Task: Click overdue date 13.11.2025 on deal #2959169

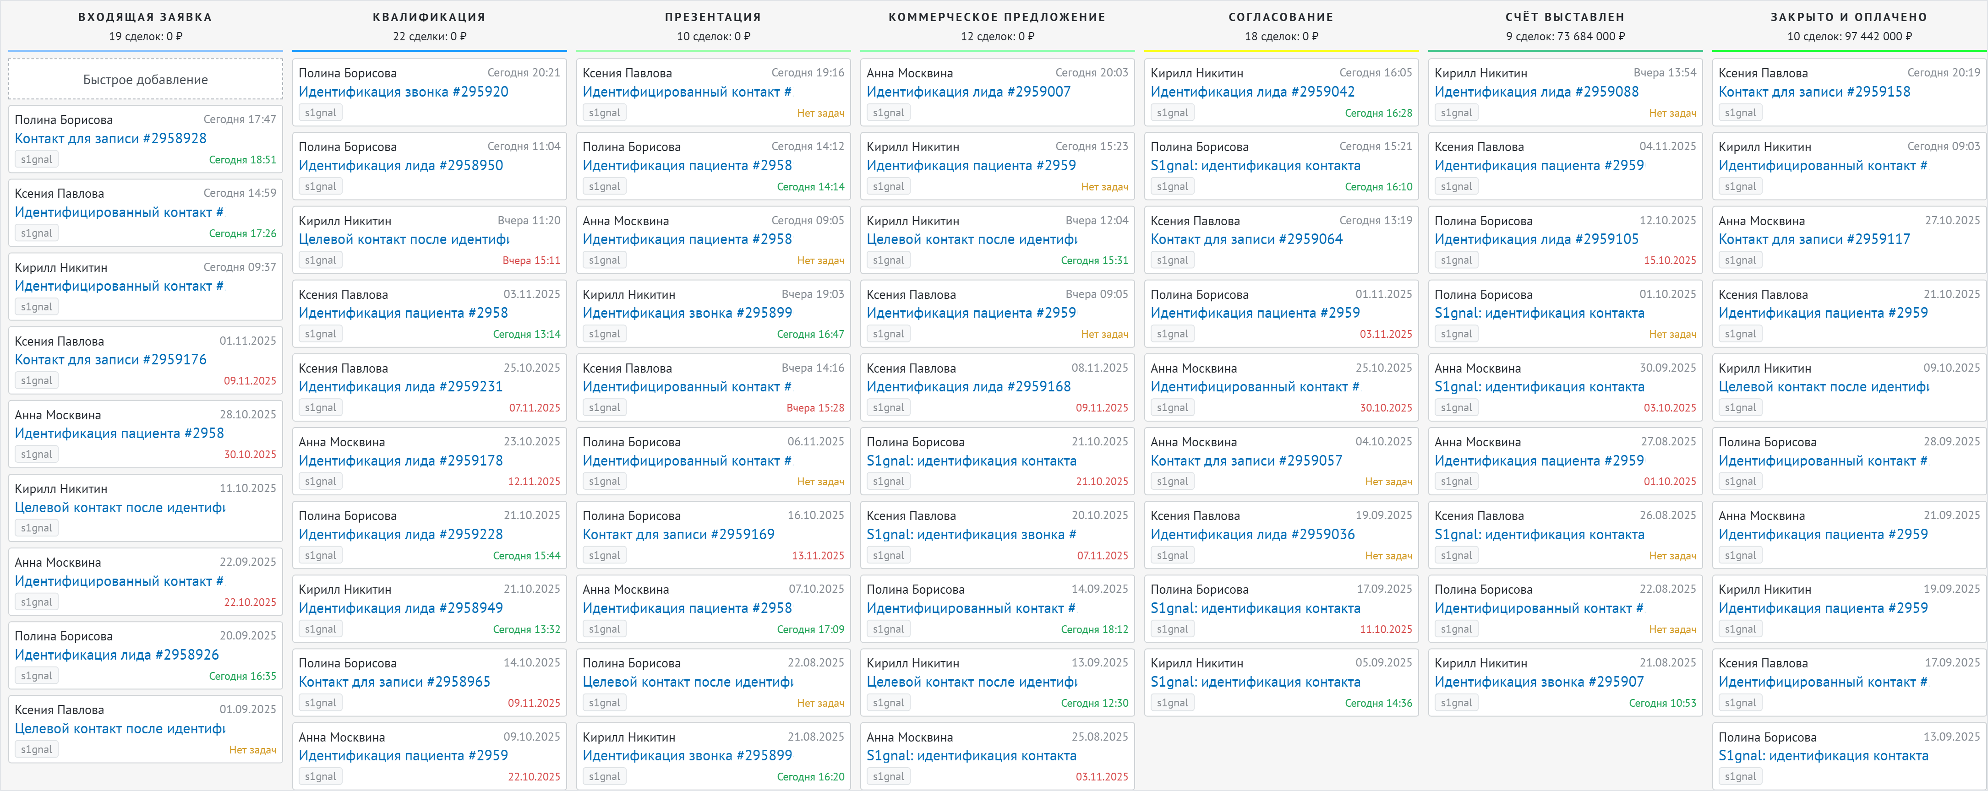Action: tap(817, 556)
